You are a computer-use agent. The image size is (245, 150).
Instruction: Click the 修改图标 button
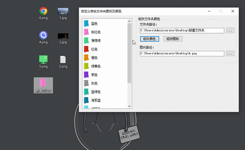tap(173, 39)
